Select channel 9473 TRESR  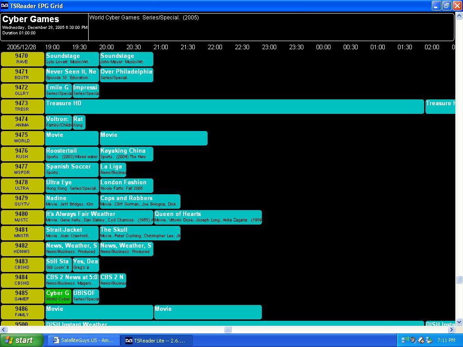[22, 107]
